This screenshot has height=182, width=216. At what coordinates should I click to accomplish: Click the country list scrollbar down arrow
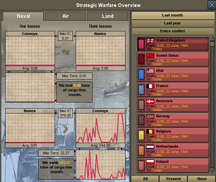(x=212, y=170)
